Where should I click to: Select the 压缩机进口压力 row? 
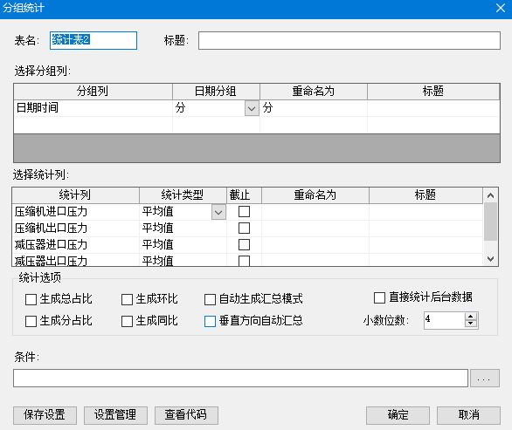click(x=76, y=212)
